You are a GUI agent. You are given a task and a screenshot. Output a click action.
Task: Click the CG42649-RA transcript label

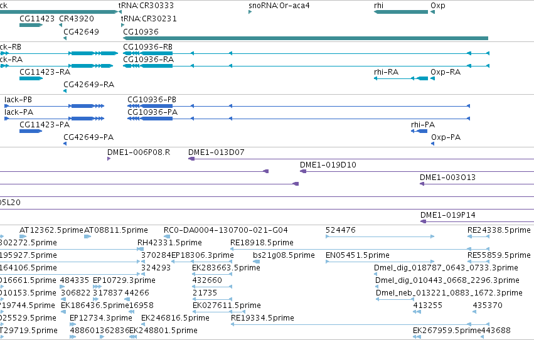click(x=88, y=85)
